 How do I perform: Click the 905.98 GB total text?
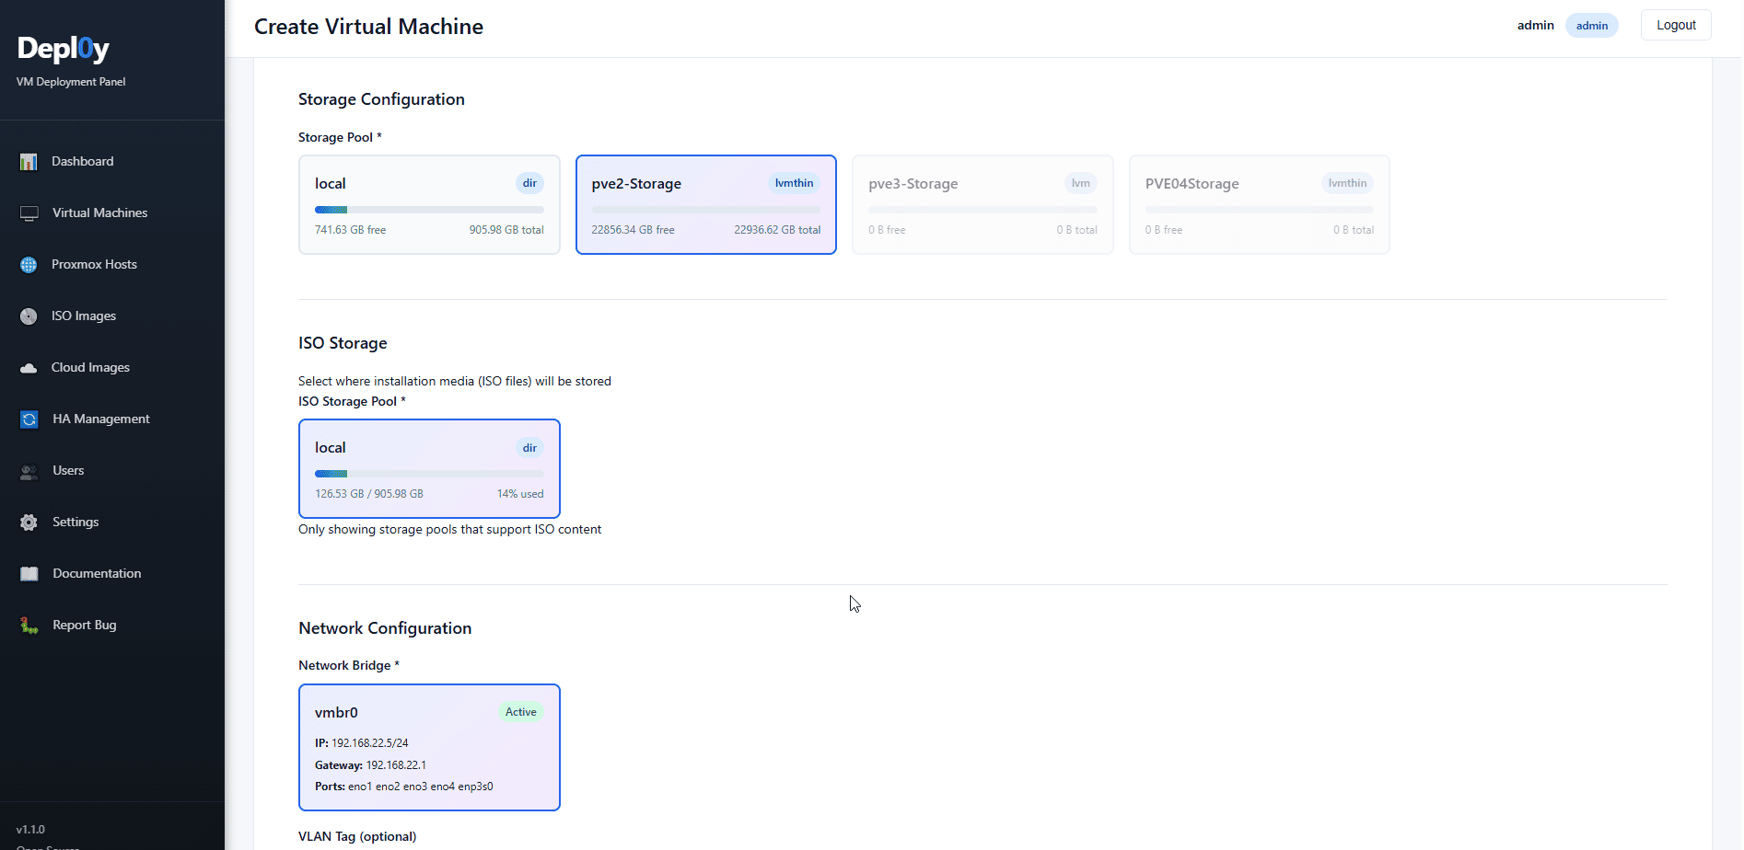506,230
